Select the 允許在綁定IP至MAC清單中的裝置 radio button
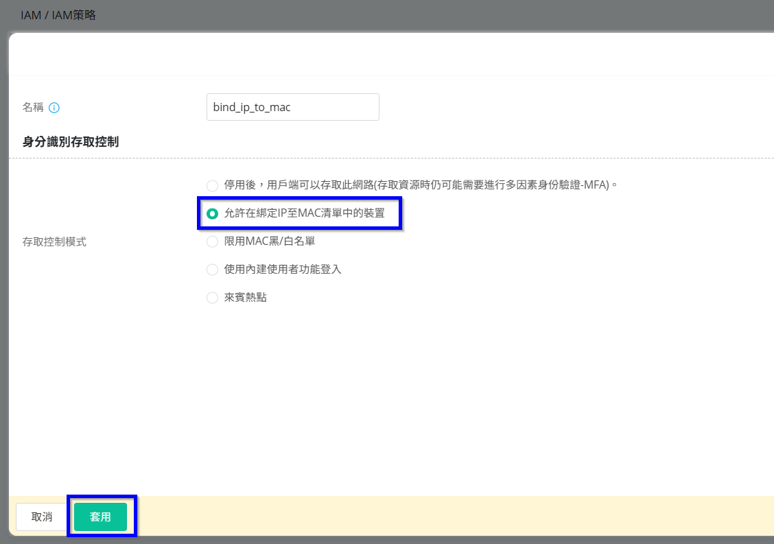This screenshot has width=774, height=544. (x=212, y=213)
